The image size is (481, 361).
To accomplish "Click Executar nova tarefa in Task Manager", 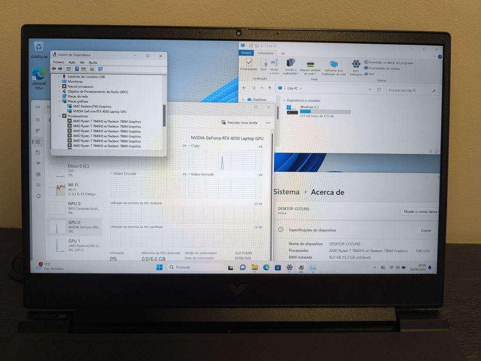I will pyautogui.click(x=239, y=123).
